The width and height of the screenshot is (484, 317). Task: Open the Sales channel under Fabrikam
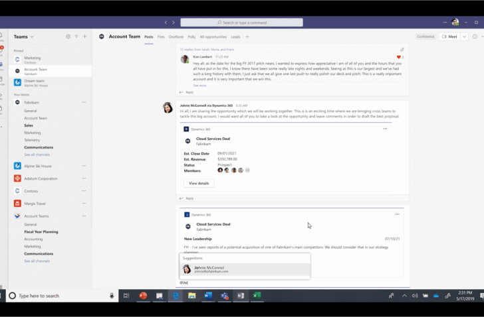[x=29, y=125]
